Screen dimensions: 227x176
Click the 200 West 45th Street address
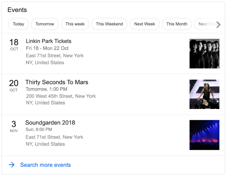[x=61, y=96]
